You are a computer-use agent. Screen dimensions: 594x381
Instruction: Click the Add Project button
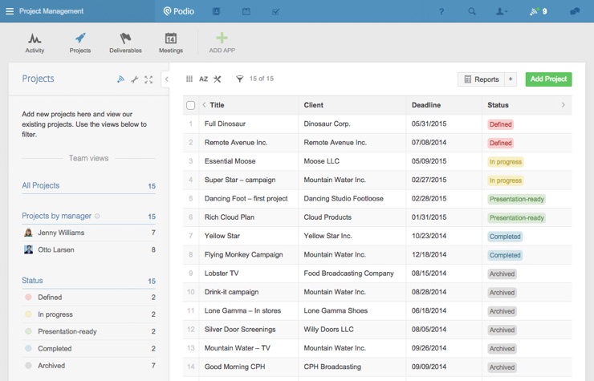[x=548, y=79]
